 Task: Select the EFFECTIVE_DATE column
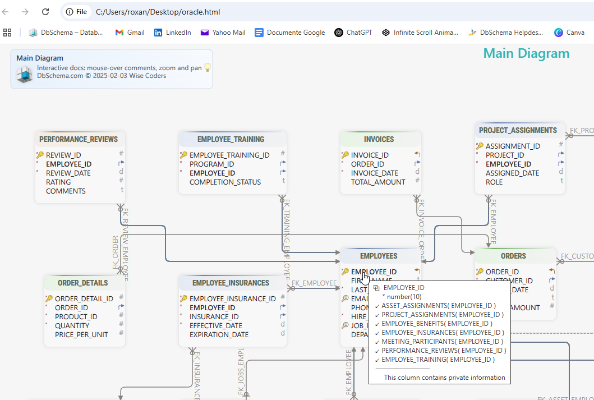coord(215,326)
